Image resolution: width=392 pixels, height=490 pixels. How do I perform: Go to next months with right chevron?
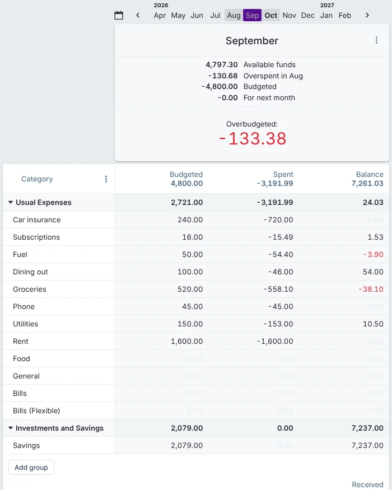[367, 15]
